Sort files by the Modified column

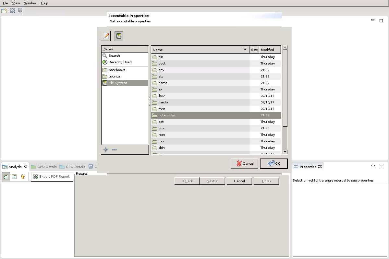click(x=269, y=50)
